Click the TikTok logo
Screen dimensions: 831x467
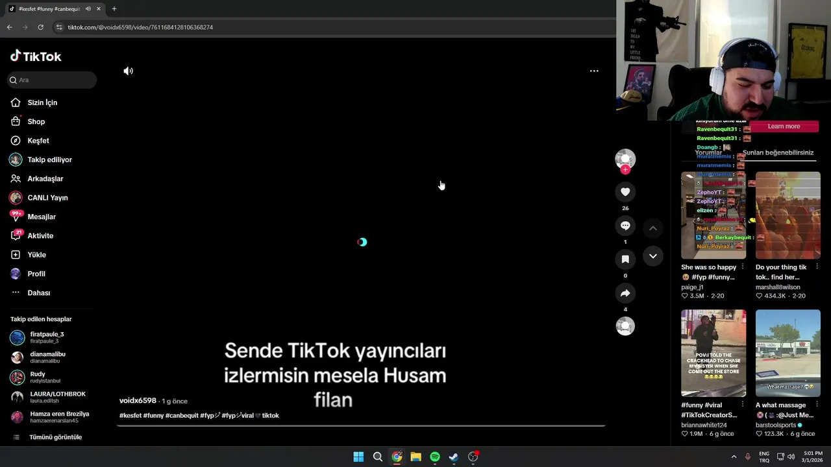pyautogui.click(x=36, y=56)
